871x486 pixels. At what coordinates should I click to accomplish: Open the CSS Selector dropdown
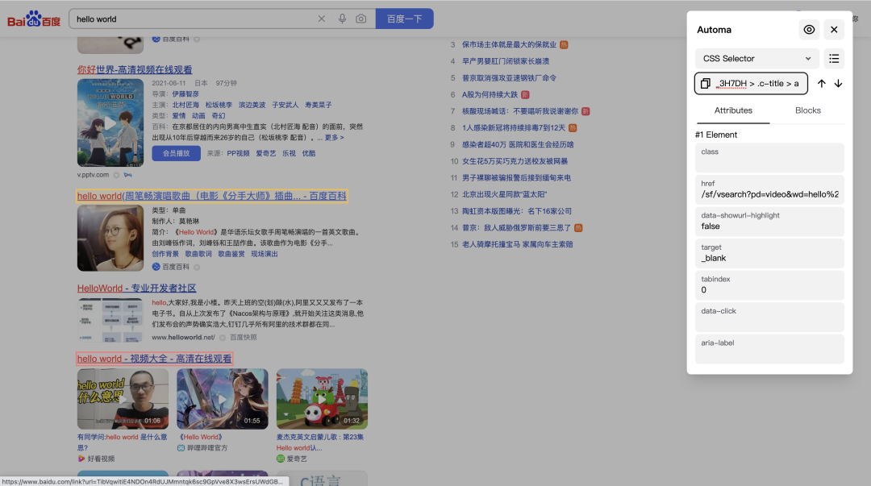756,58
